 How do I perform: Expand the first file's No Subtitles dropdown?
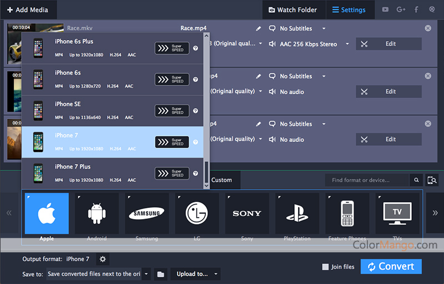tap(324, 28)
